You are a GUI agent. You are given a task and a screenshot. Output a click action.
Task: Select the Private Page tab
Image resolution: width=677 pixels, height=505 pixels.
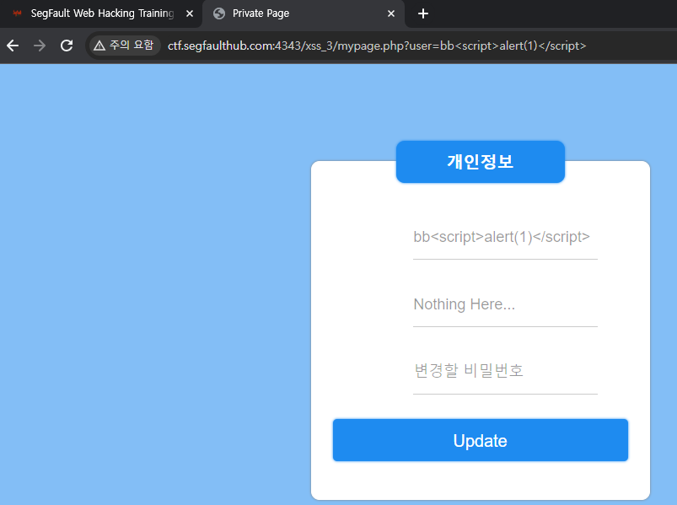click(304, 13)
